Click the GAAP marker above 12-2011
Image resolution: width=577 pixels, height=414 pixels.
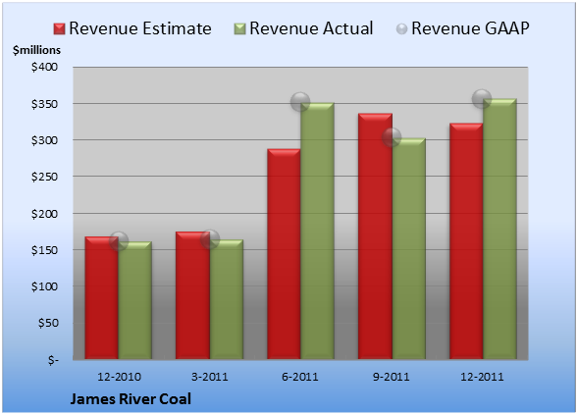[482, 99]
